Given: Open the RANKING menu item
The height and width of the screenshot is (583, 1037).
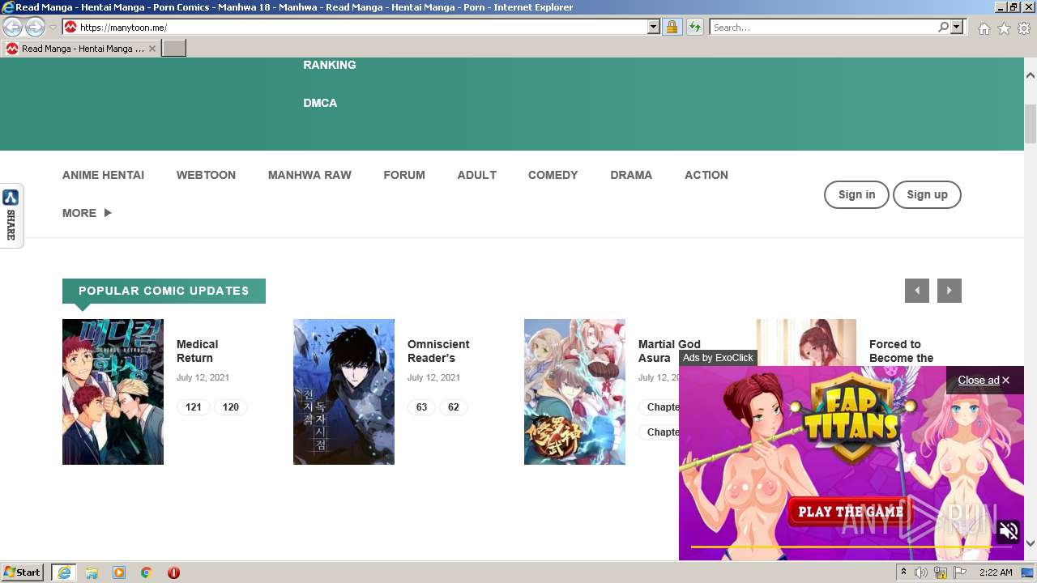Looking at the screenshot, I should [330, 65].
